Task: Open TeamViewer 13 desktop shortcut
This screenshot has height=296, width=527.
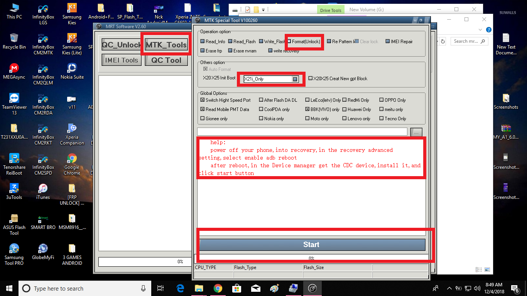Action: tap(14, 104)
